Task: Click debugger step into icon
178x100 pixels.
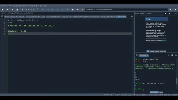Action: [x=53, y=10]
